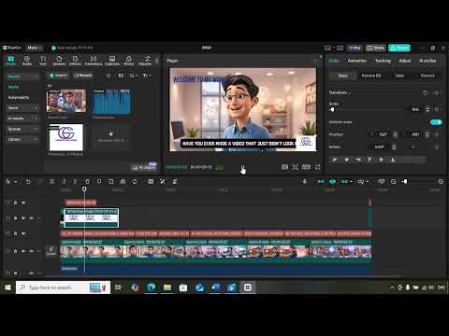Screen dimensions: 449x336
Task: Open filter dropdown in media bin
Action: tap(147, 76)
